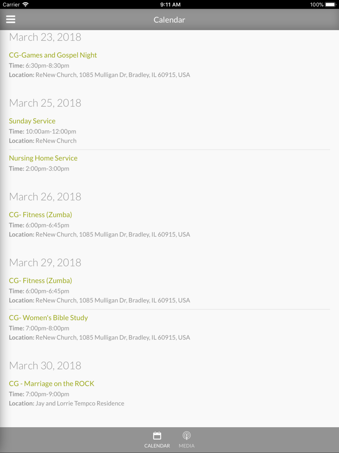Tap the March 23, 2018 date header
This screenshot has width=339, height=453.
click(x=45, y=37)
